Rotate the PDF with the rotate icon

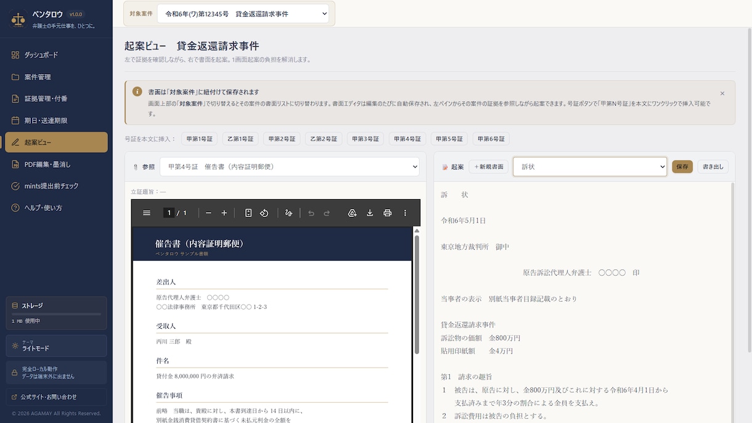(264, 213)
